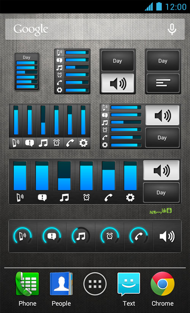
Task: Toggle speaker button beside large vertical bars
Action: coord(161,171)
